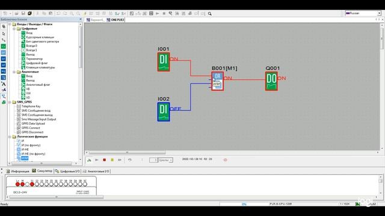Click the red circular icon right of timestamp
385x216 pixels.
225,160
